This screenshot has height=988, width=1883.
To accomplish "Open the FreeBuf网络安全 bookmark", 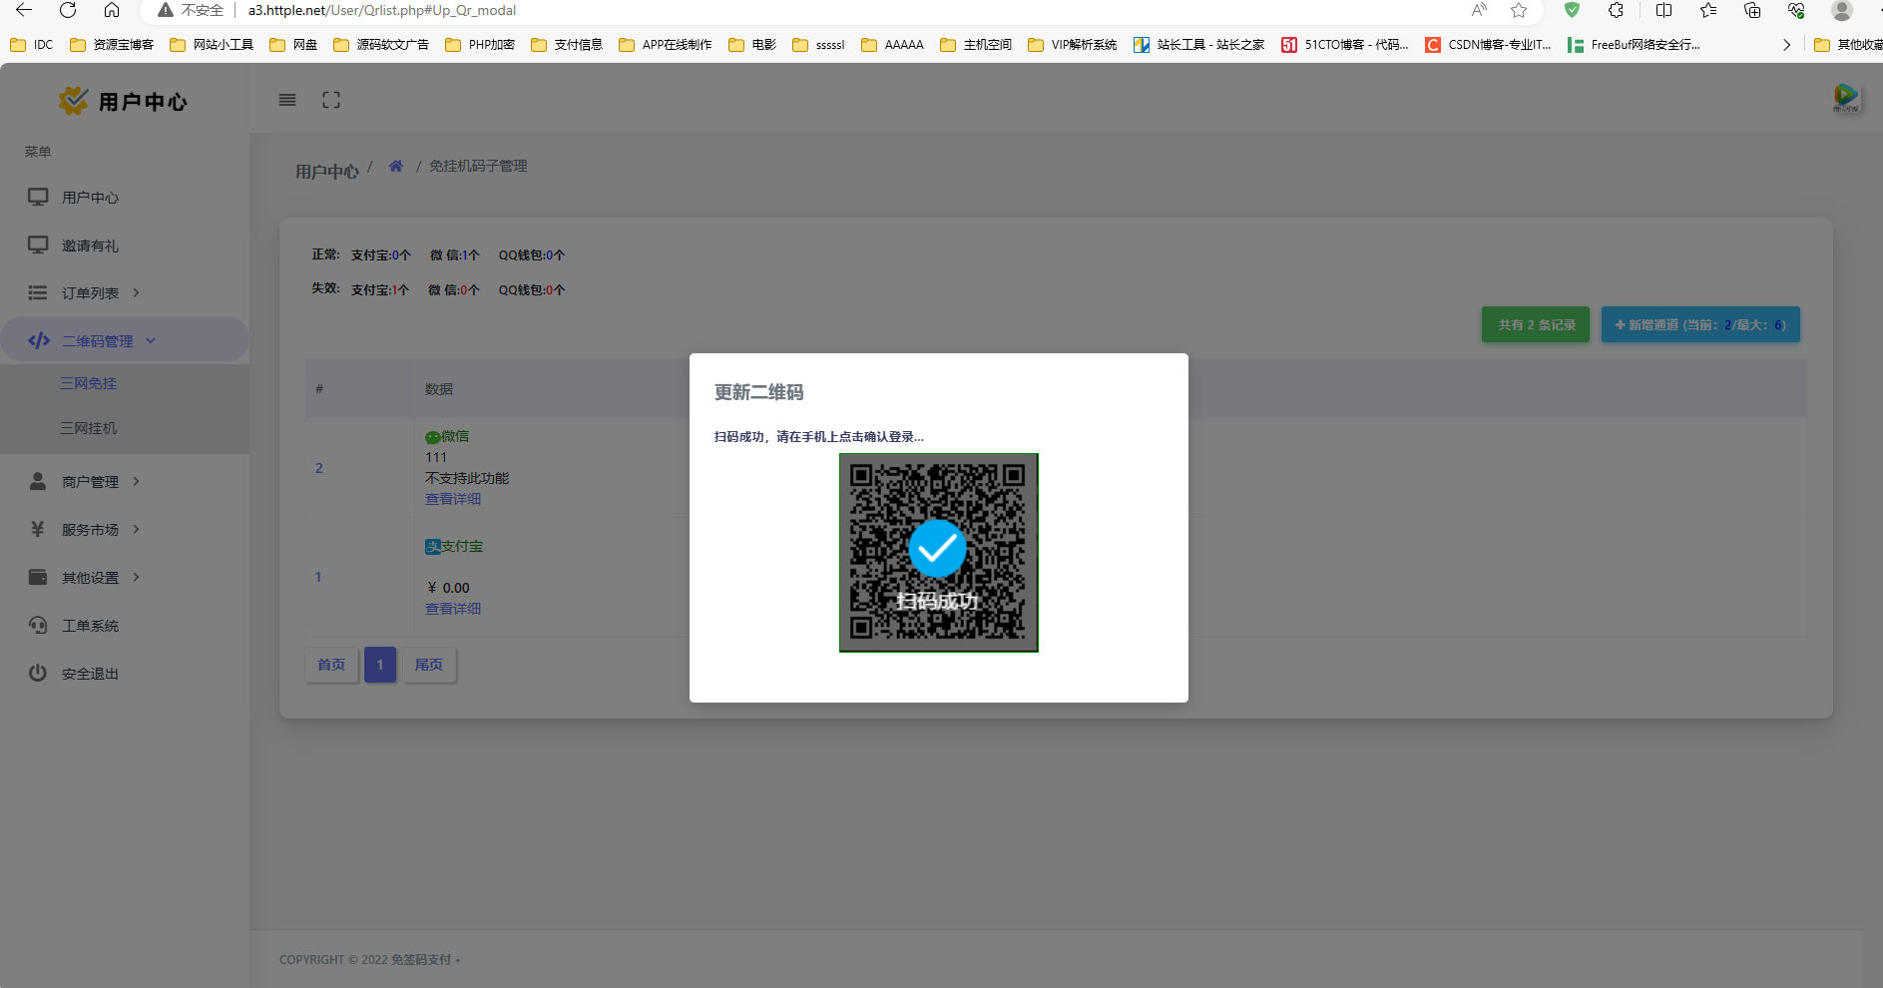I will 1634,45.
